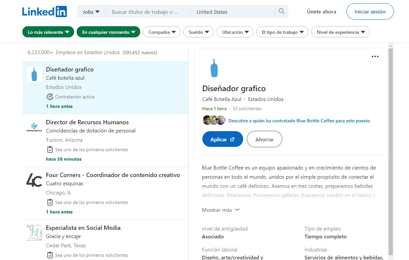Expand Mostrar más in job description
Viewport: 409px width, 260px height.
[221, 210]
